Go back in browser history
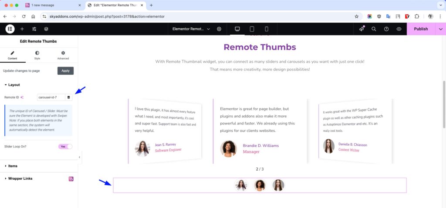 (x=5, y=17)
